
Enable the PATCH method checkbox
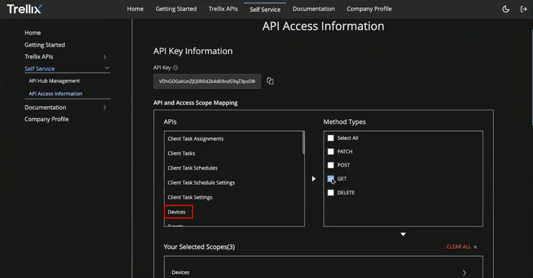click(331, 152)
